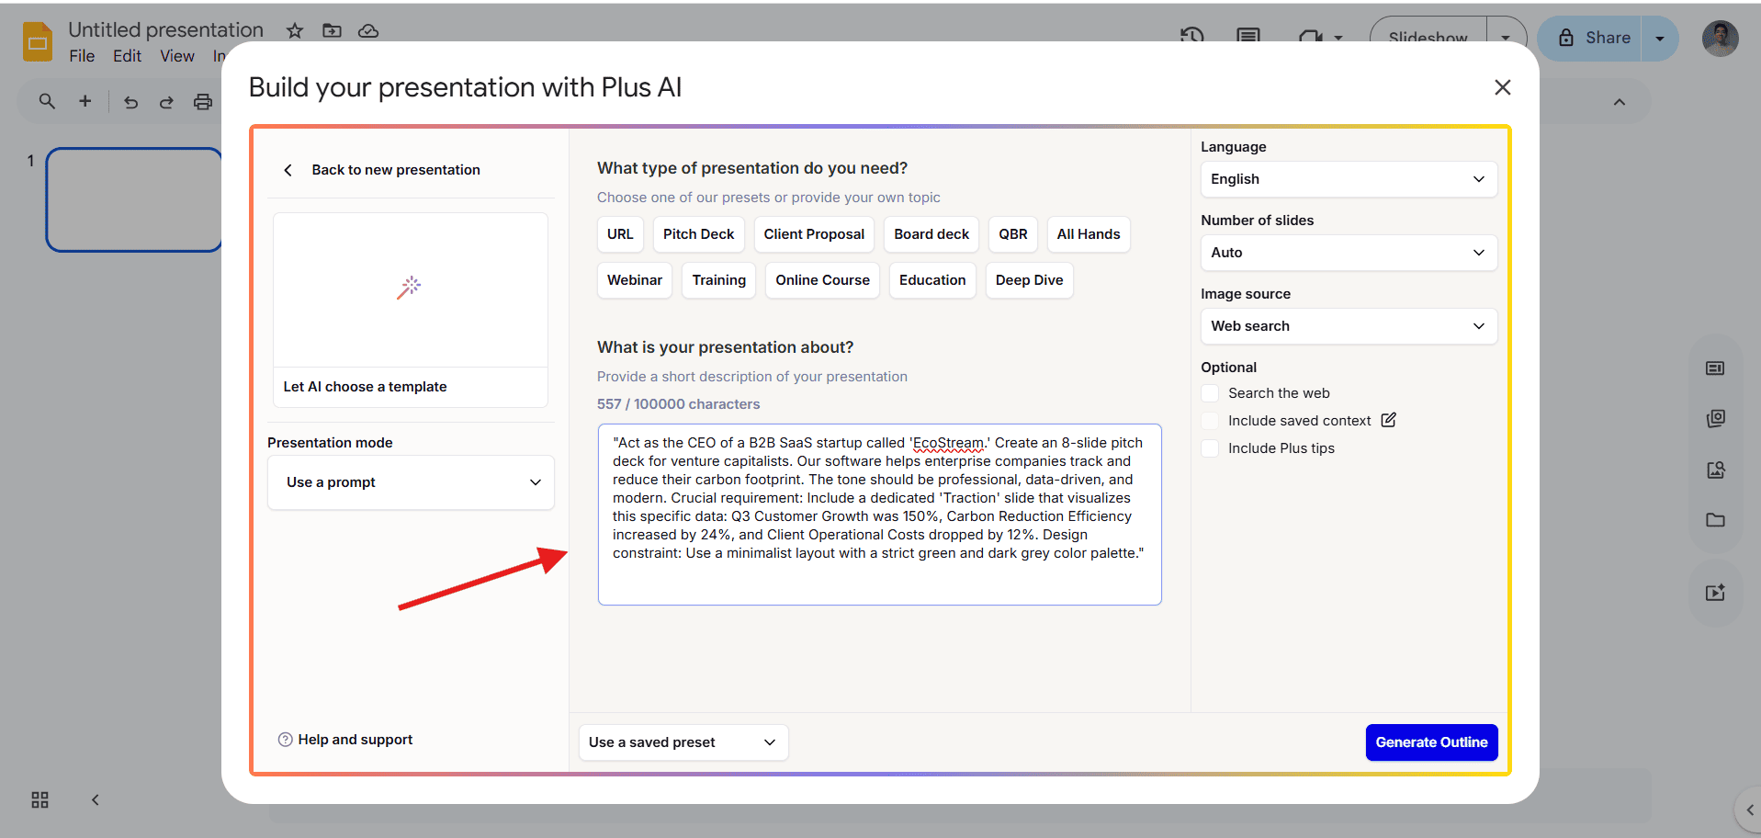This screenshot has width=1761, height=838.
Task: Click the side panel expand arrow at bottom right
Action: coord(1749,810)
